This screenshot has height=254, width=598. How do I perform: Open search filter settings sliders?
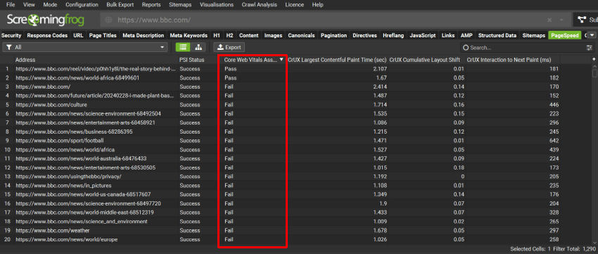[x=590, y=48]
